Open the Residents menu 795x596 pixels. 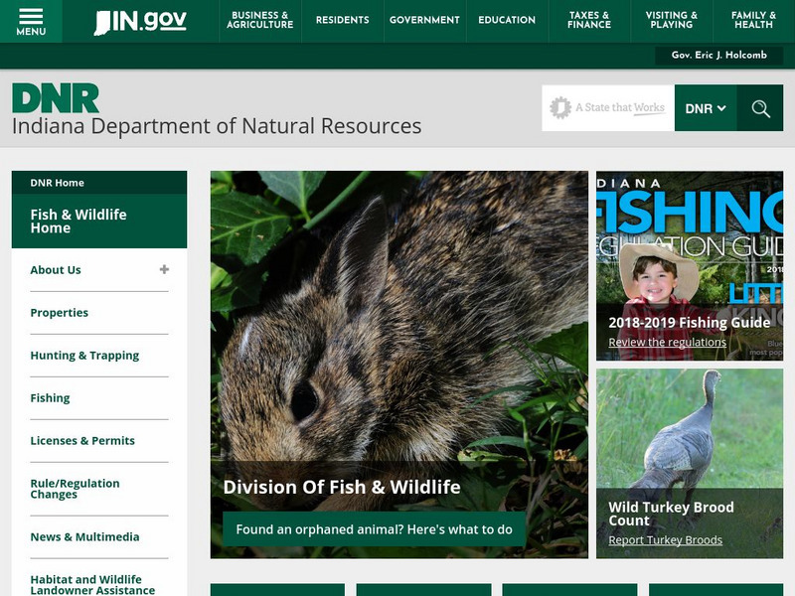[342, 21]
